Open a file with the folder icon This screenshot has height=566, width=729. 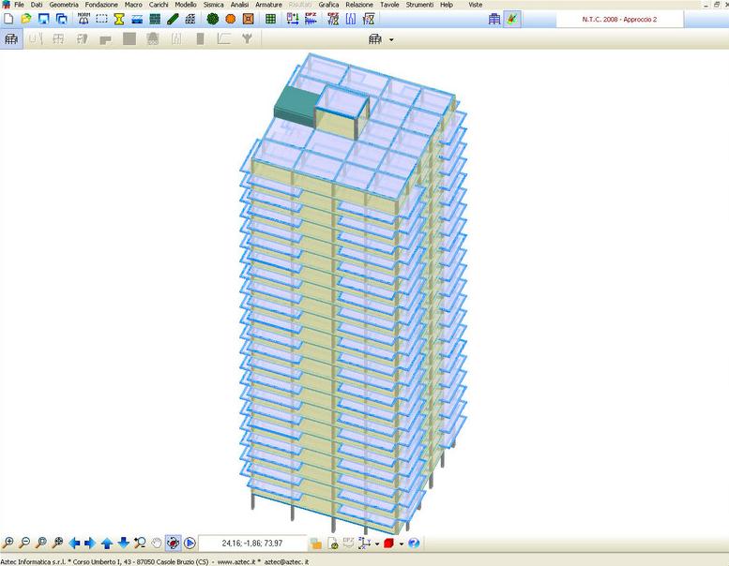(26, 19)
